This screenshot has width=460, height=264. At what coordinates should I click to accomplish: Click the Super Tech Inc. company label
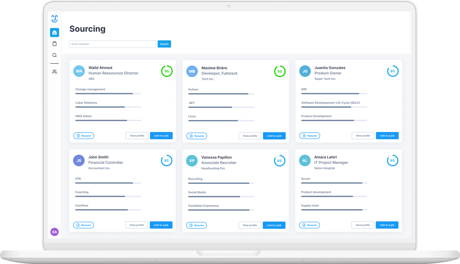325,79
